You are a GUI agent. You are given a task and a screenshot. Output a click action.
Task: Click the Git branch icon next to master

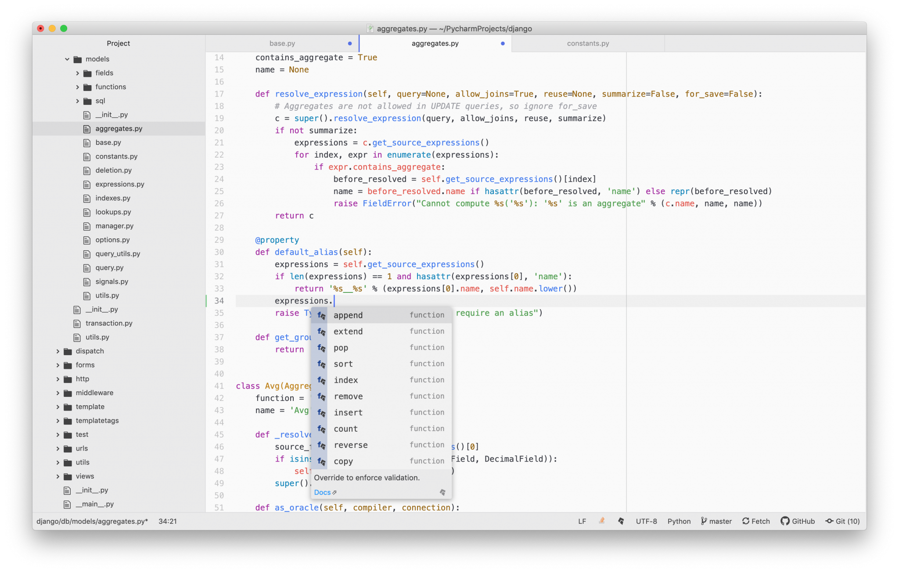705,521
